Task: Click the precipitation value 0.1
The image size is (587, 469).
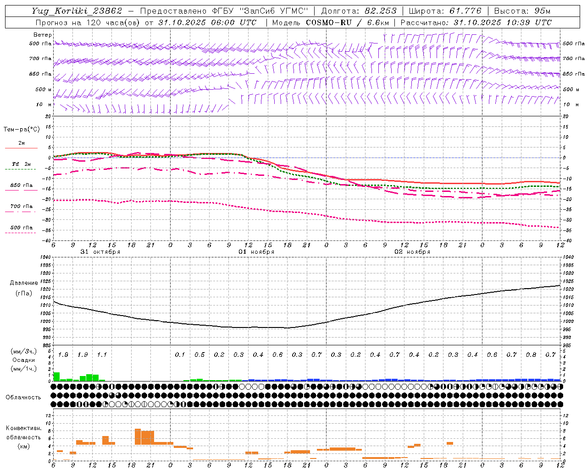Action: [180, 355]
